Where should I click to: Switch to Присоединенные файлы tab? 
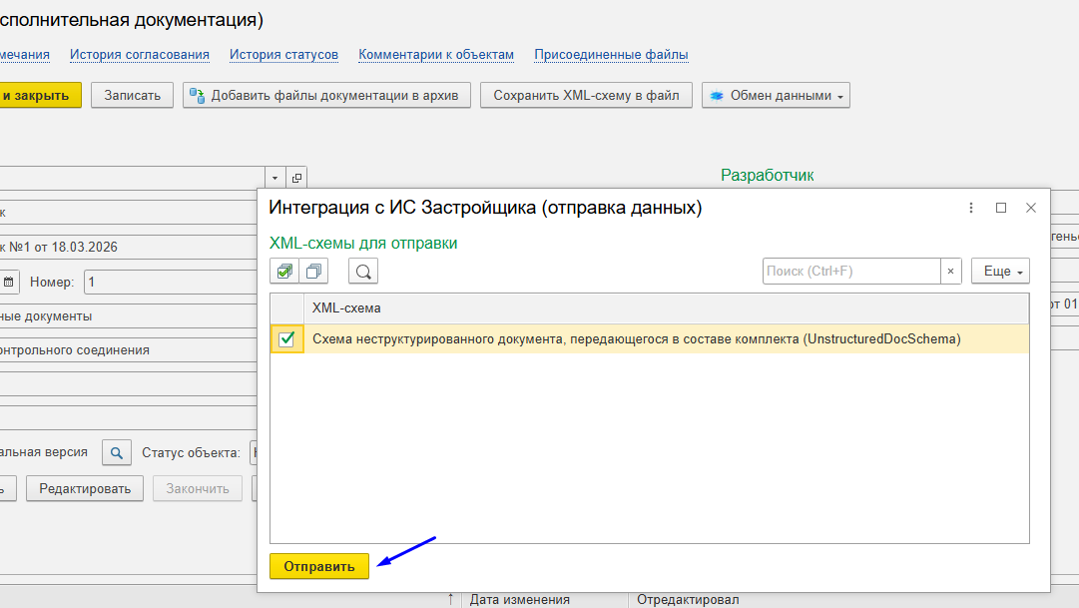pyautogui.click(x=611, y=55)
